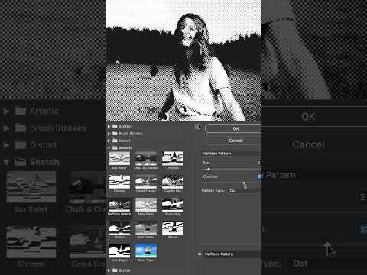Screen dimensions: 367x275
Task: Select the Photocopy filter thumbnail
Action: (x=173, y=205)
